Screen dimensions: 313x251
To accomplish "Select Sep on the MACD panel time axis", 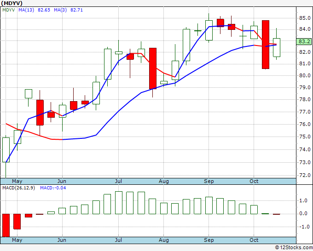I will point(209,240).
